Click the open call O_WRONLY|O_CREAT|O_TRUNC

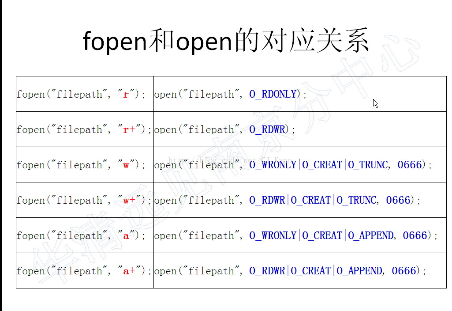click(300, 165)
